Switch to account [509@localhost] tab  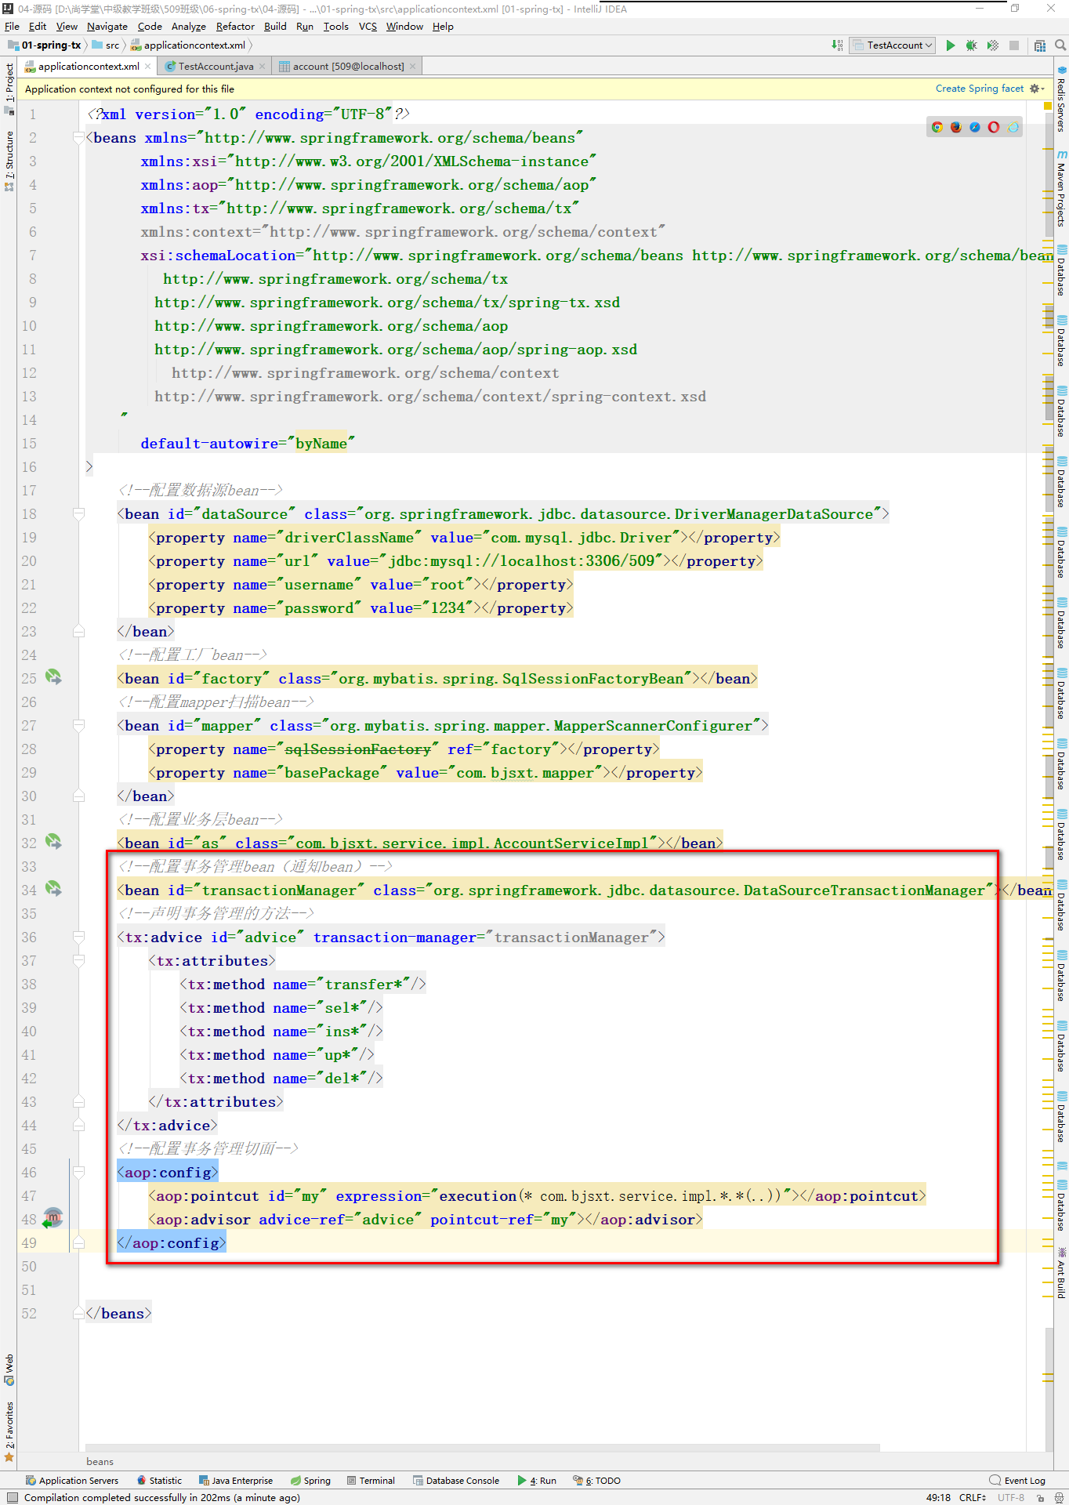(x=348, y=67)
